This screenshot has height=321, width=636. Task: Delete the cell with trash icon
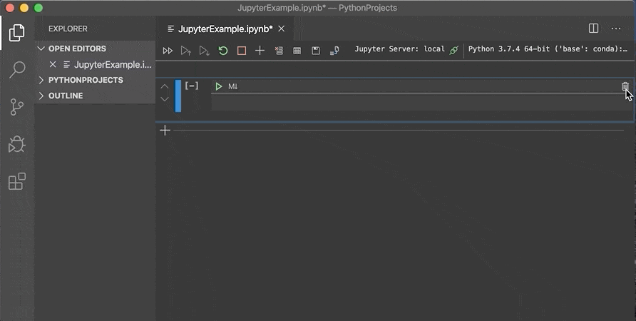pos(625,86)
